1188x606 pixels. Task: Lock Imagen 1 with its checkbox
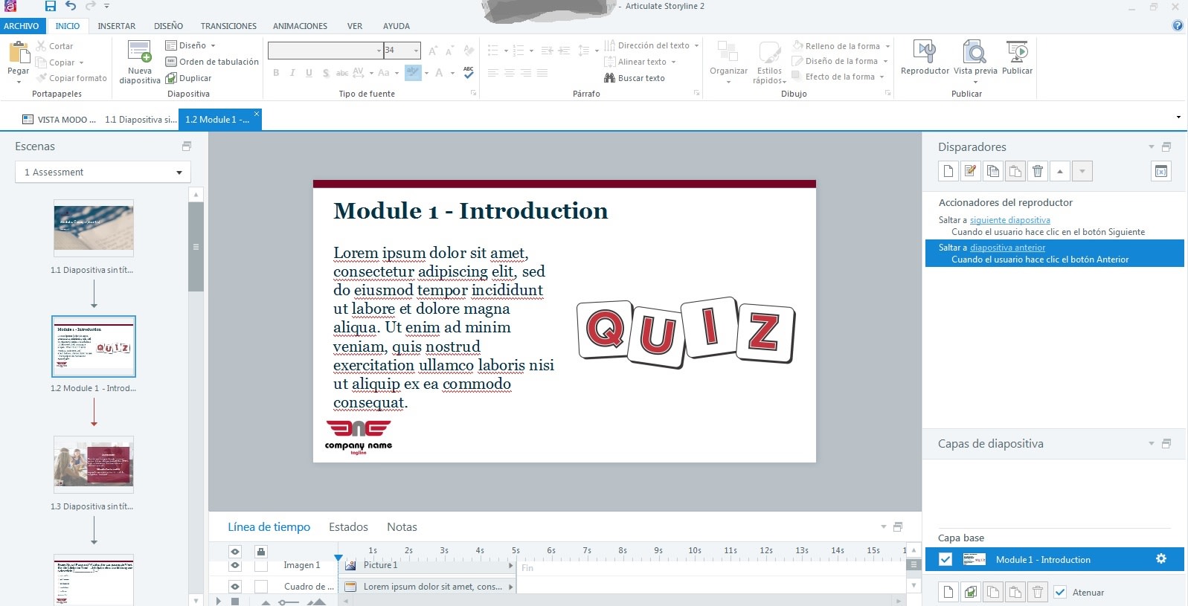click(x=261, y=566)
